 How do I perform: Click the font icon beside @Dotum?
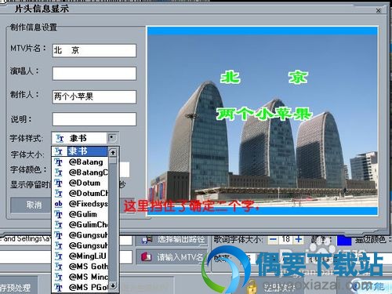click(59, 183)
